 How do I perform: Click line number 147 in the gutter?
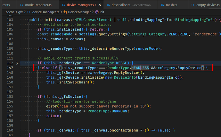[10, 68]
